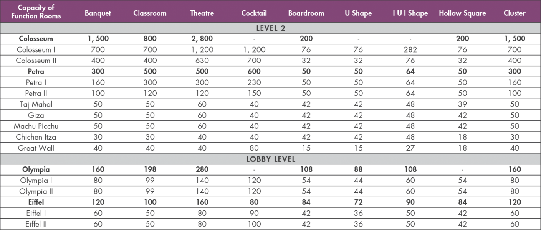Click the Cocktail column header
The image size is (541, 230).
pyautogui.click(x=254, y=13)
